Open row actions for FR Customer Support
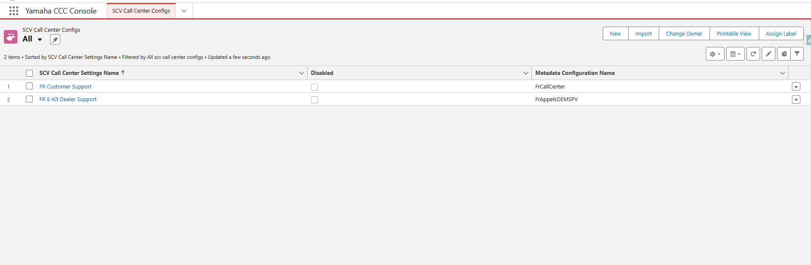The width and height of the screenshot is (811, 265). click(x=796, y=87)
